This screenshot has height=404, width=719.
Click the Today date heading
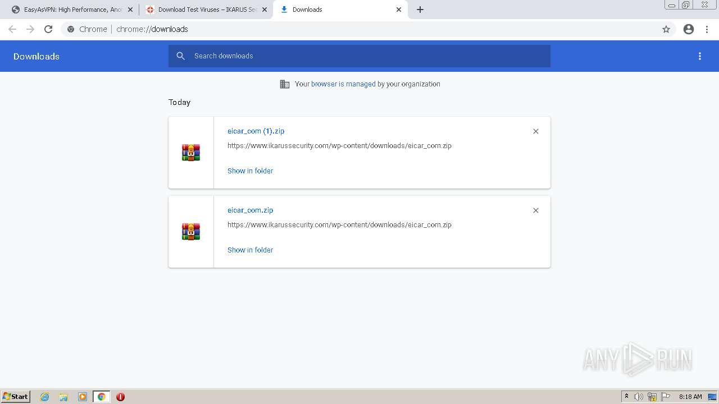pos(180,102)
